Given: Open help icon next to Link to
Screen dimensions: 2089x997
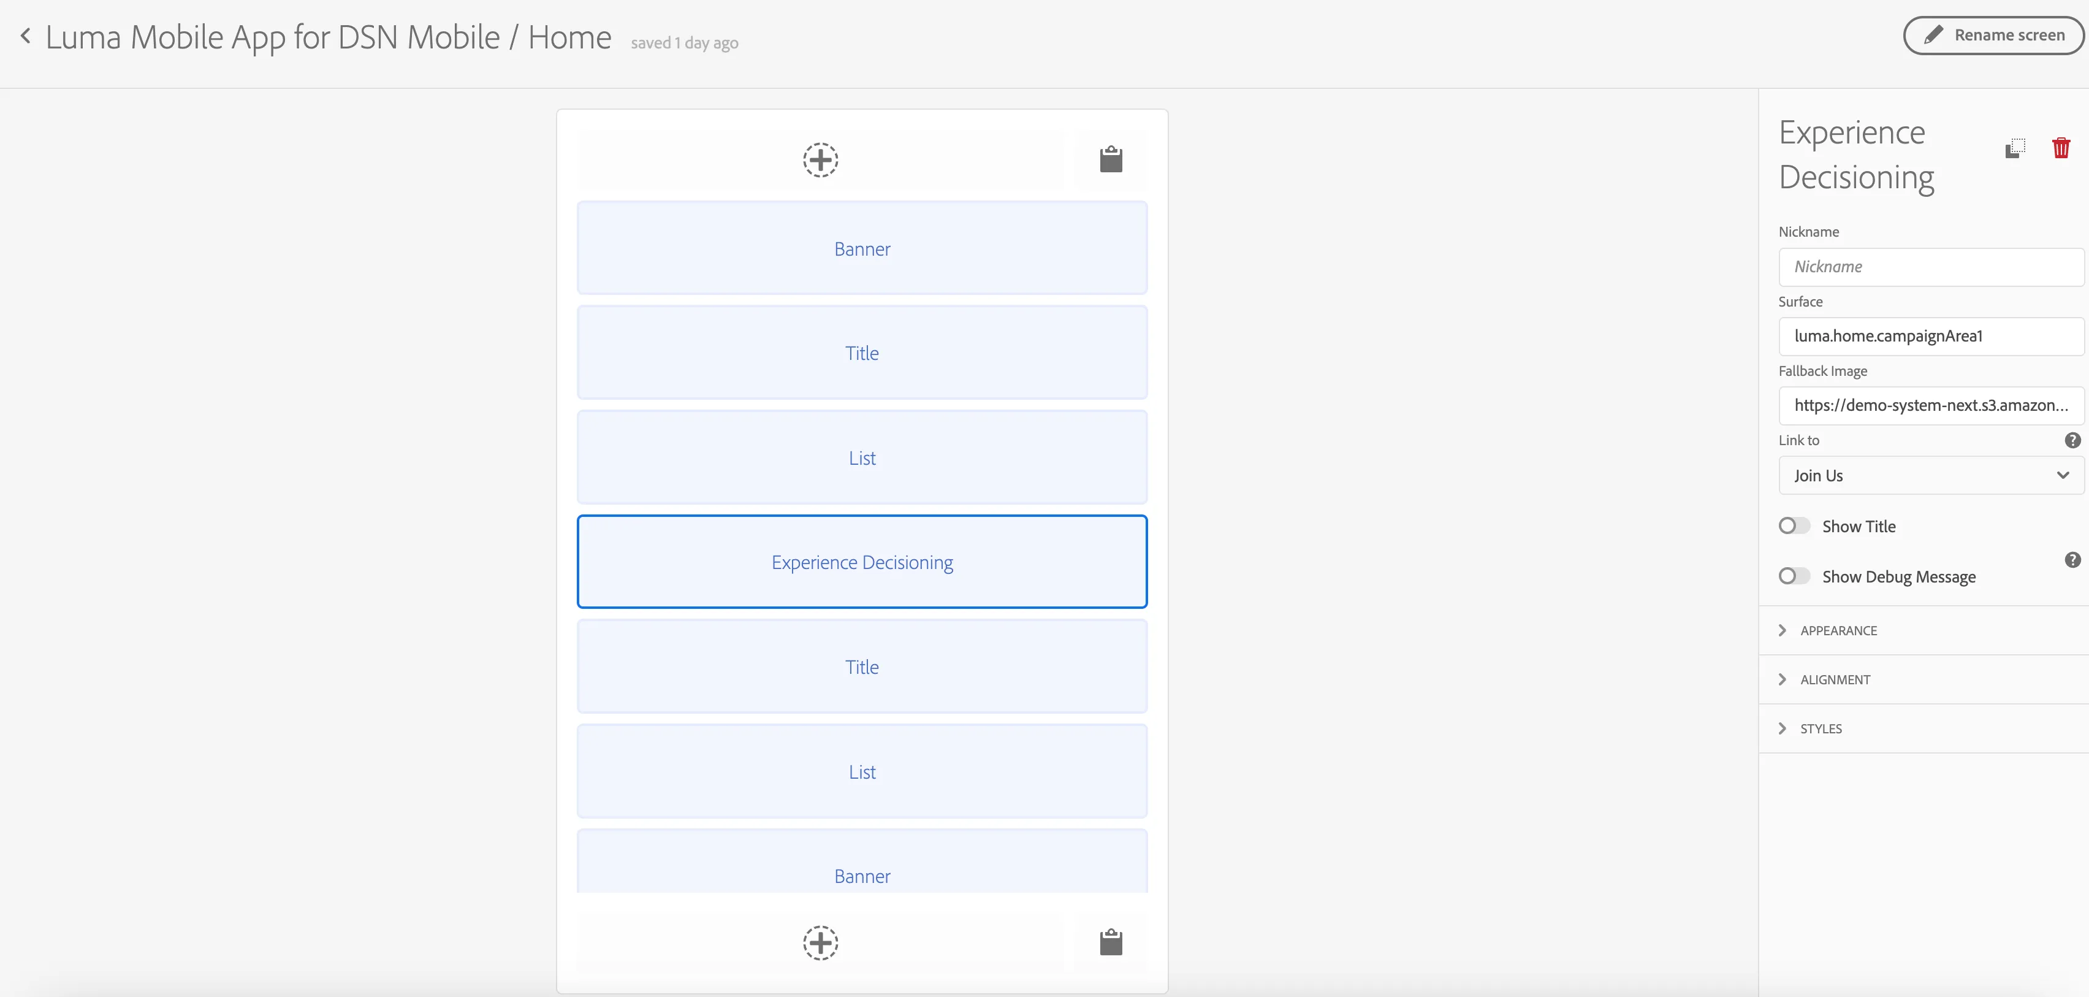Looking at the screenshot, I should 2072,440.
